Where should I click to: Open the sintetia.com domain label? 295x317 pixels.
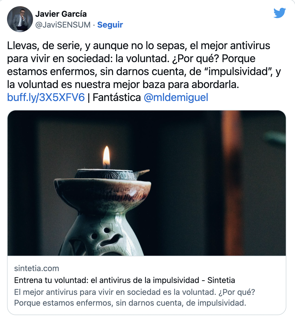point(37,268)
